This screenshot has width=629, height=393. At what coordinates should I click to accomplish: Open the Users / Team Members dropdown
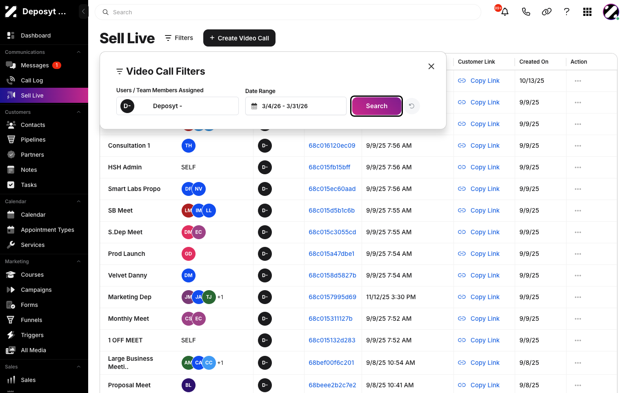click(177, 106)
